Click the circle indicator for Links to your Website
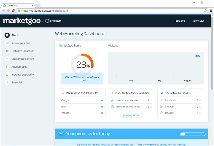214x146 pixels. click(151, 100)
